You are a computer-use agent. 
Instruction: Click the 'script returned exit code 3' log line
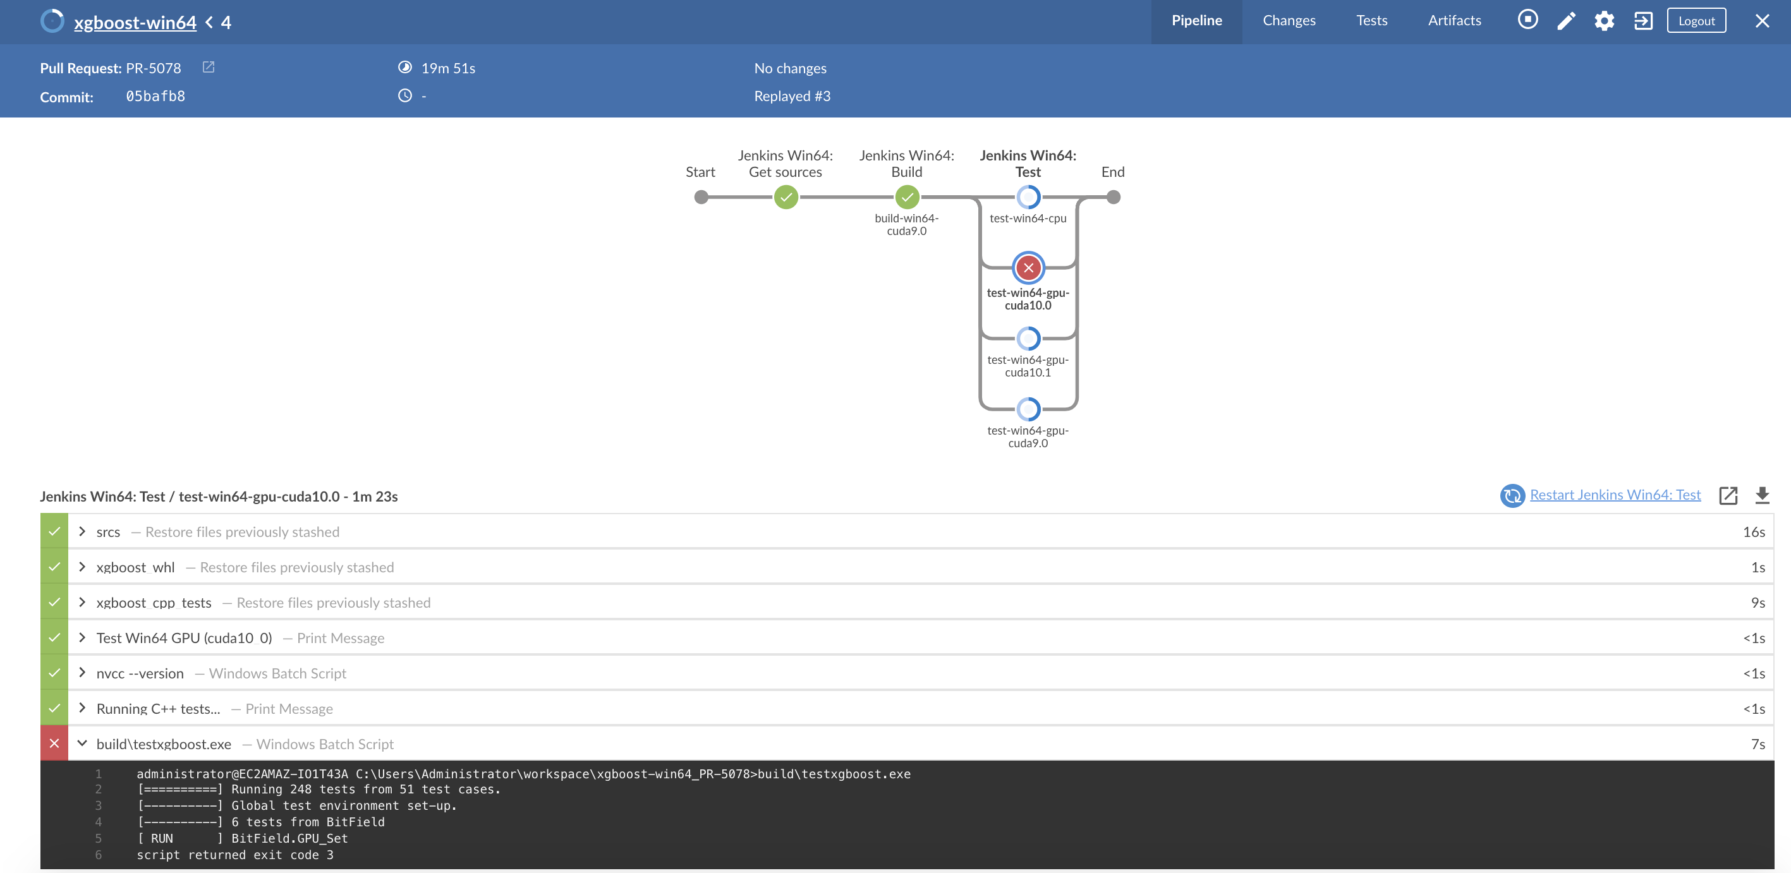[x=235, y=855]
